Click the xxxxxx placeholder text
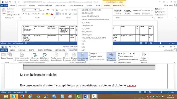The height and width of the screenshot is (99, 177). [x=132, y=86]
